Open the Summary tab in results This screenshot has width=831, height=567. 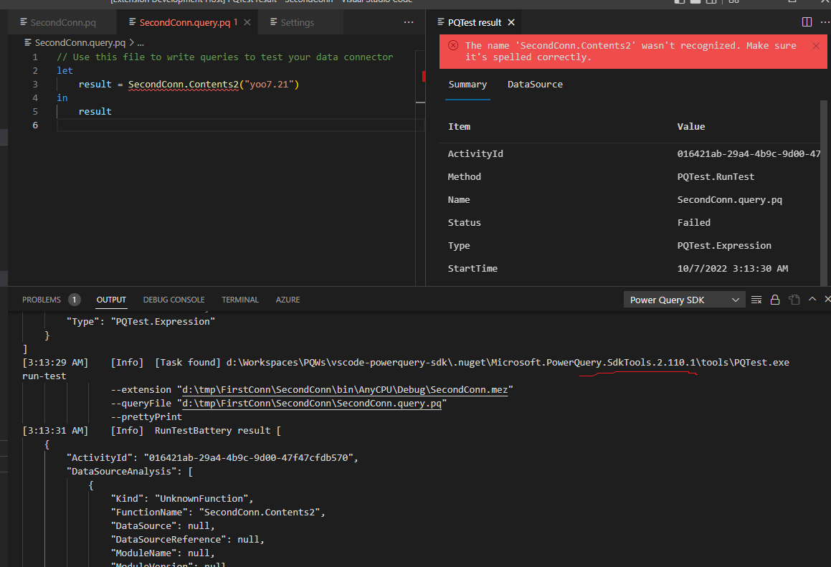(x=467, y=85)
